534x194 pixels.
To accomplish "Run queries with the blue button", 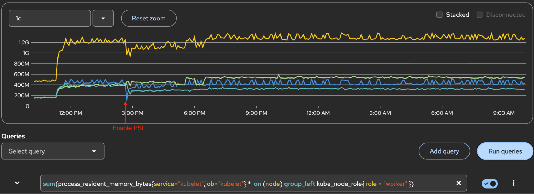I will tap(505, 151).
